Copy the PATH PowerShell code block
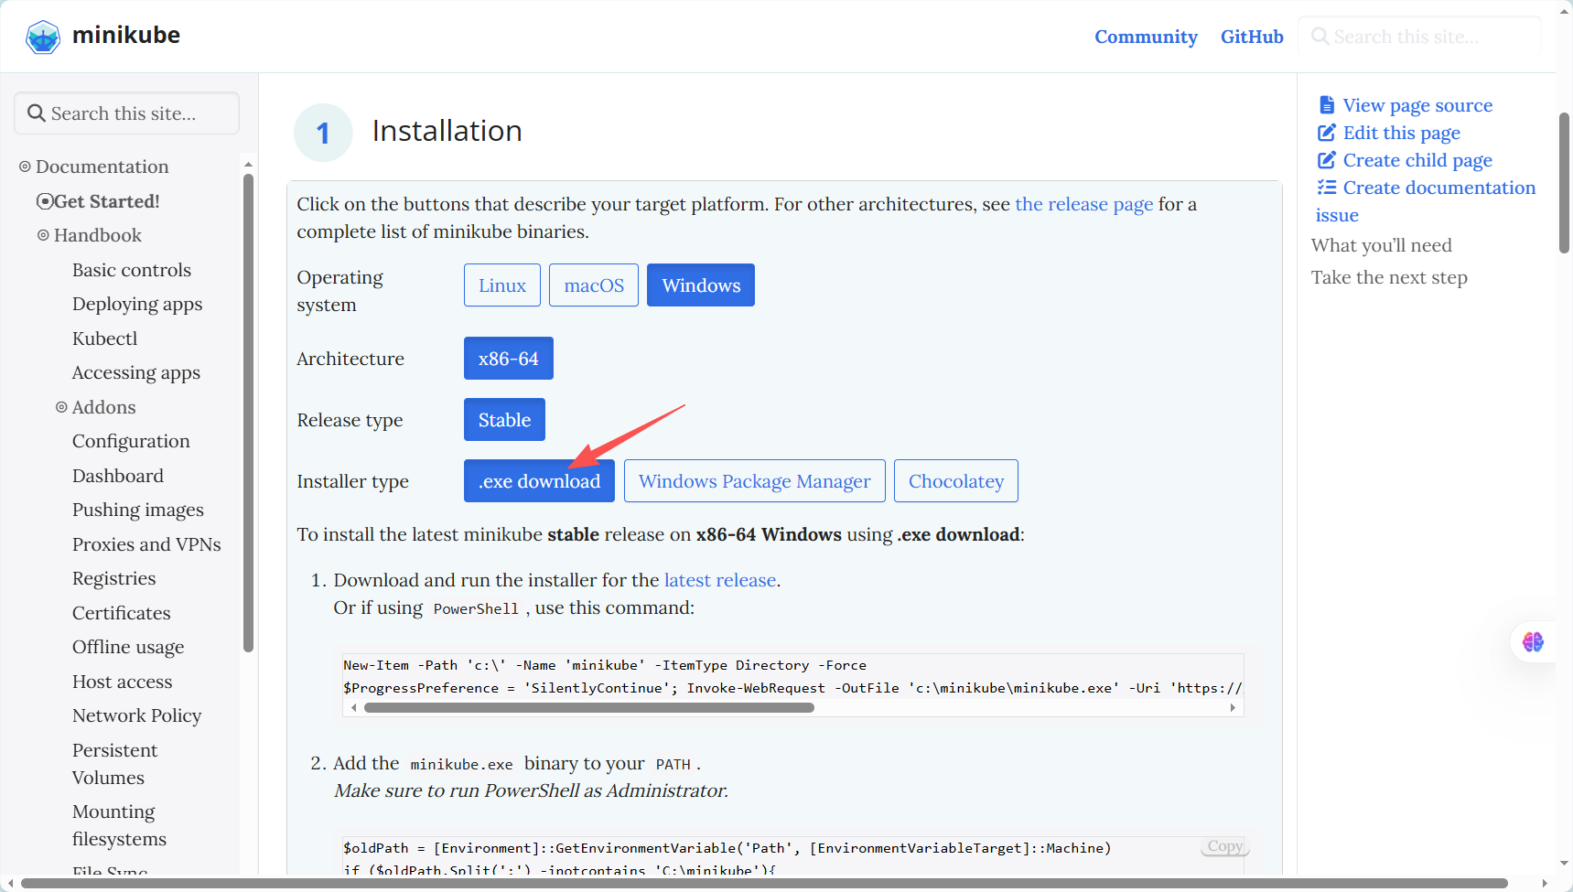 [x=1224, y=846]
